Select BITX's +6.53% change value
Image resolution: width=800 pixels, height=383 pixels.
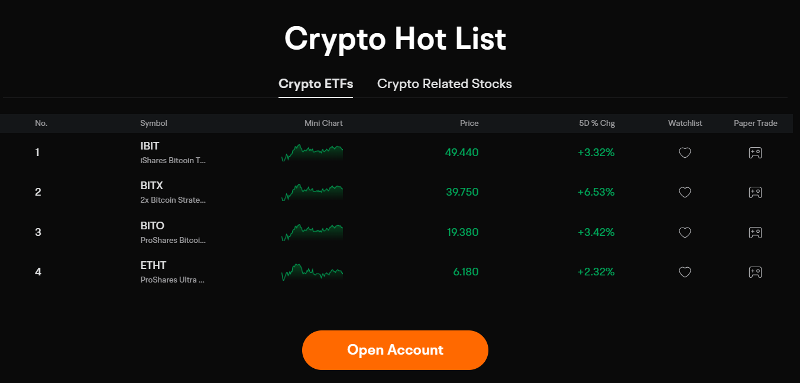pyautogui.click(x=596, y=192)
